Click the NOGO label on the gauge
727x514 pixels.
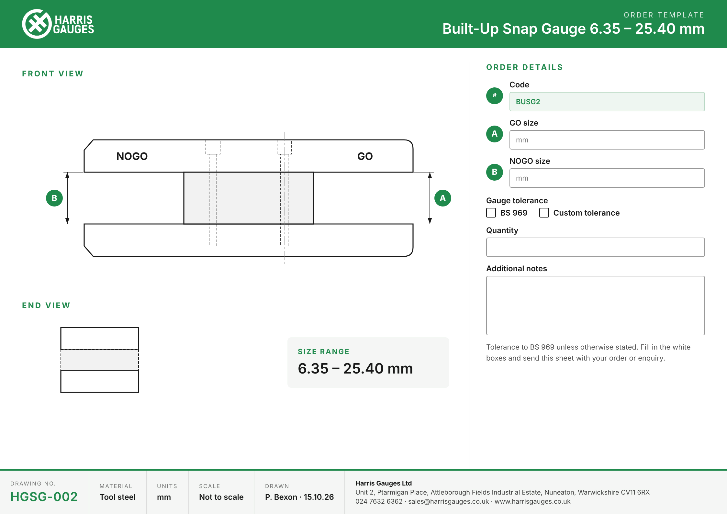[132, 156]
